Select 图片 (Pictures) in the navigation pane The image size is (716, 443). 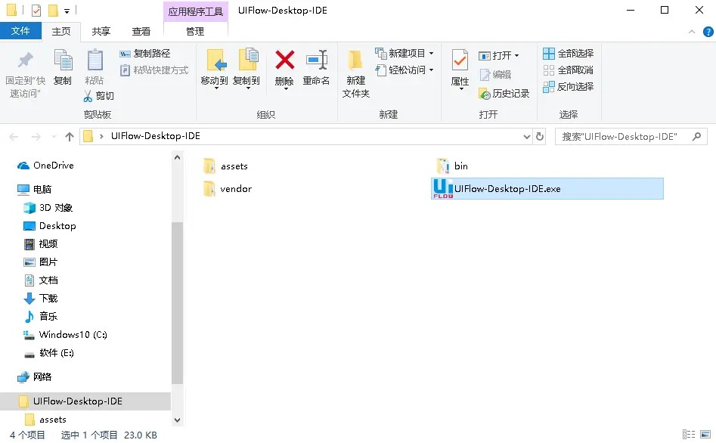[x=41, y=262]
